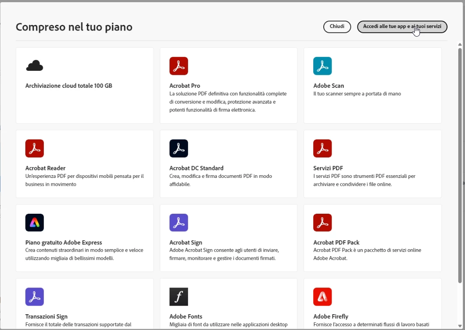Click the Servizi PDF description text
The height and width of the screenshot is (330, 465).
tap(364, 180)
